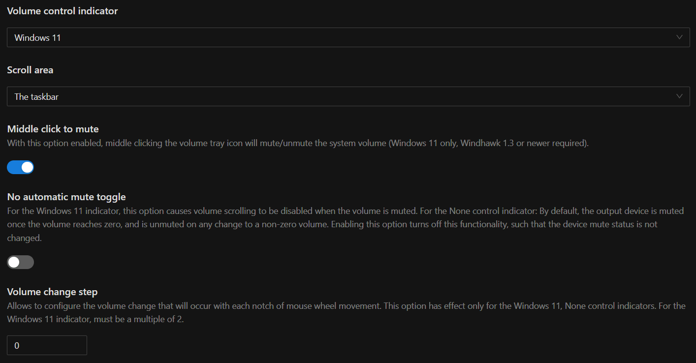
Task: Disable the Middle click to mute toggle
Action: pyautogui.click(x=20, y=167)
